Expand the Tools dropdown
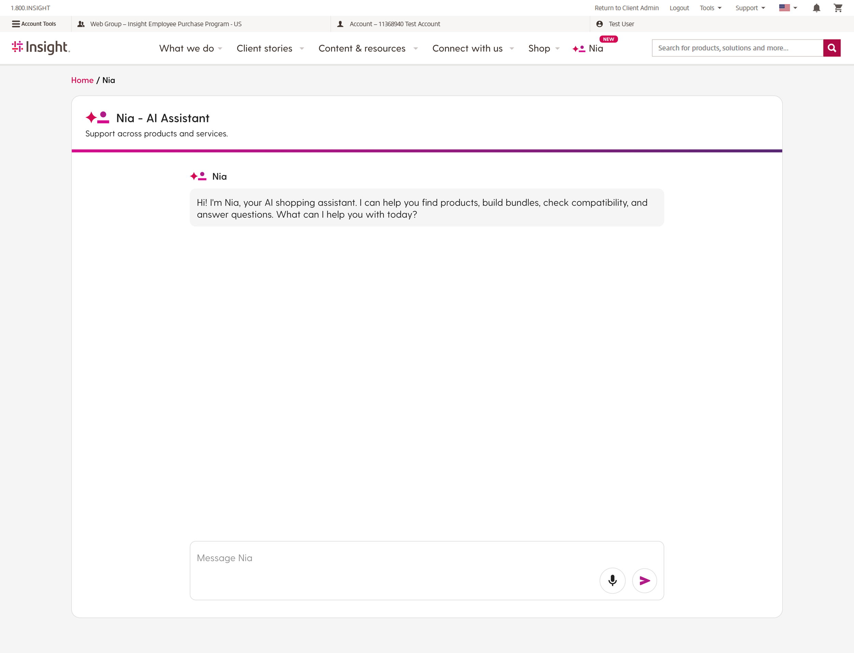 pyautogui.click(x=710, y=8)
